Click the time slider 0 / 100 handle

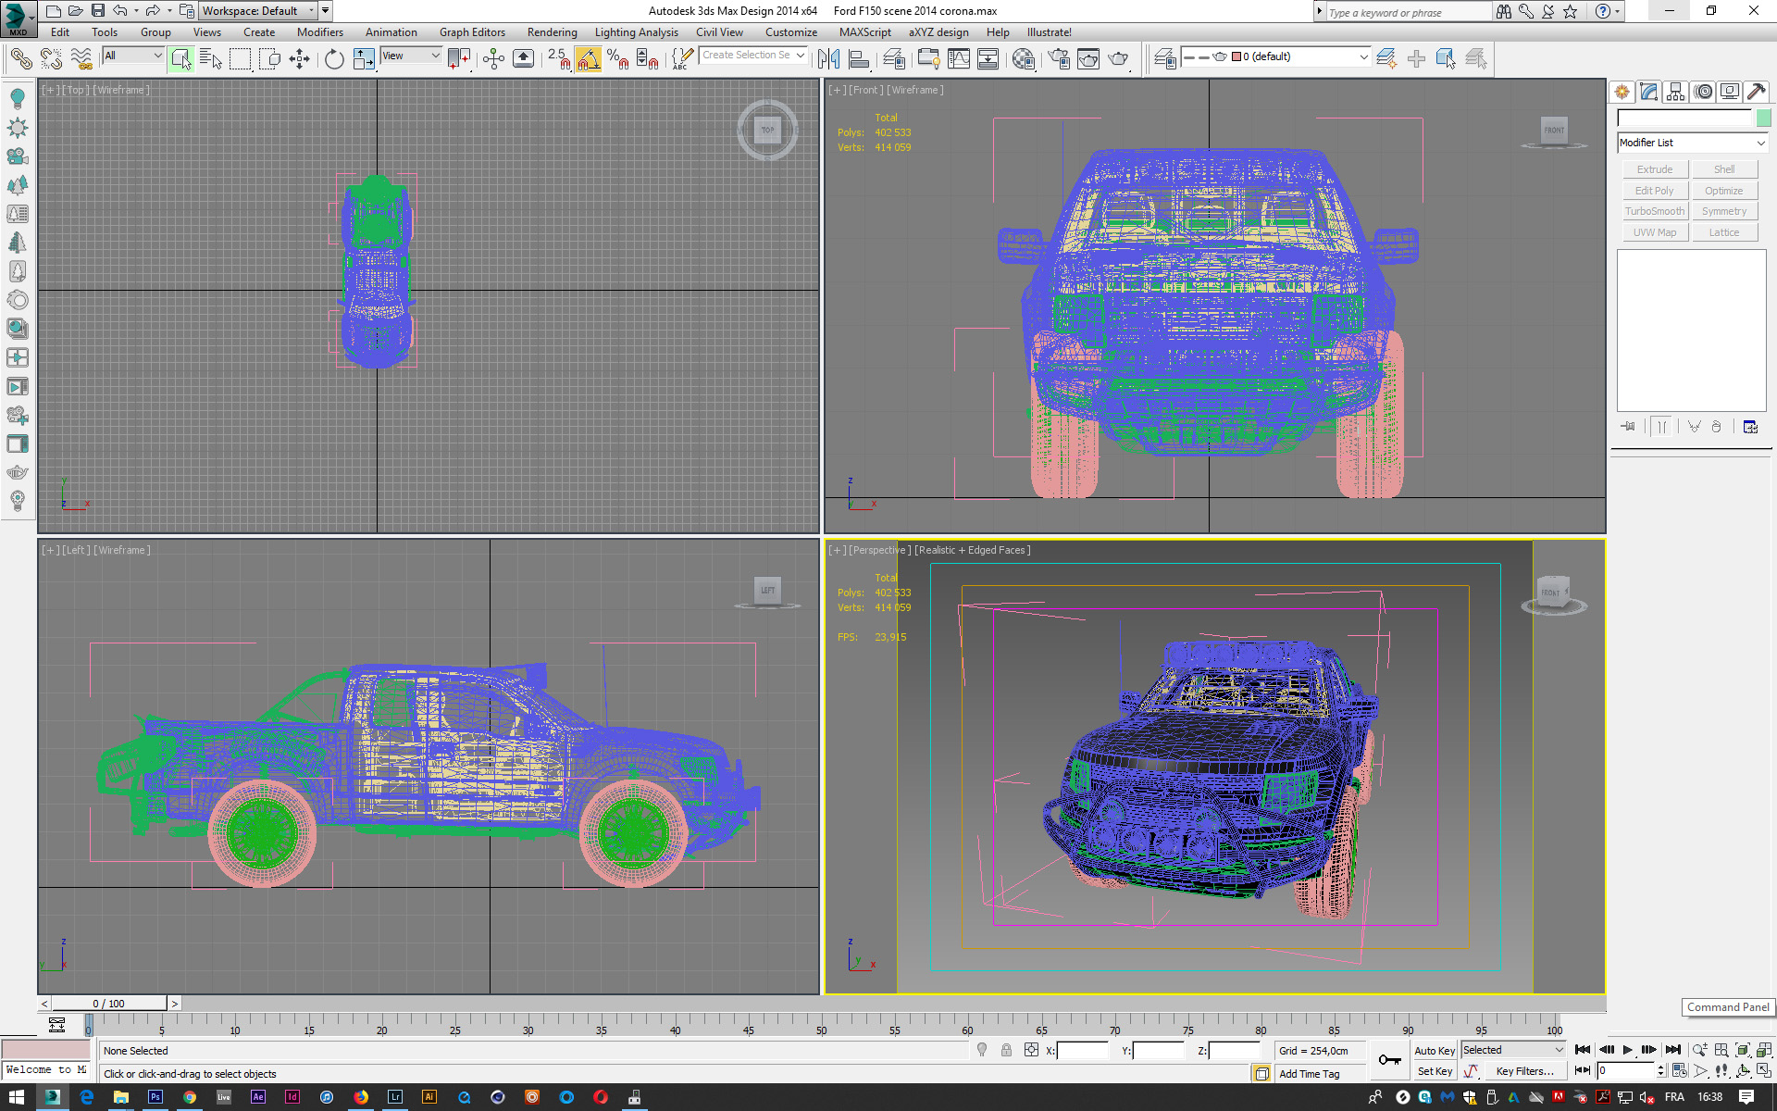[x=109, y=1004]
